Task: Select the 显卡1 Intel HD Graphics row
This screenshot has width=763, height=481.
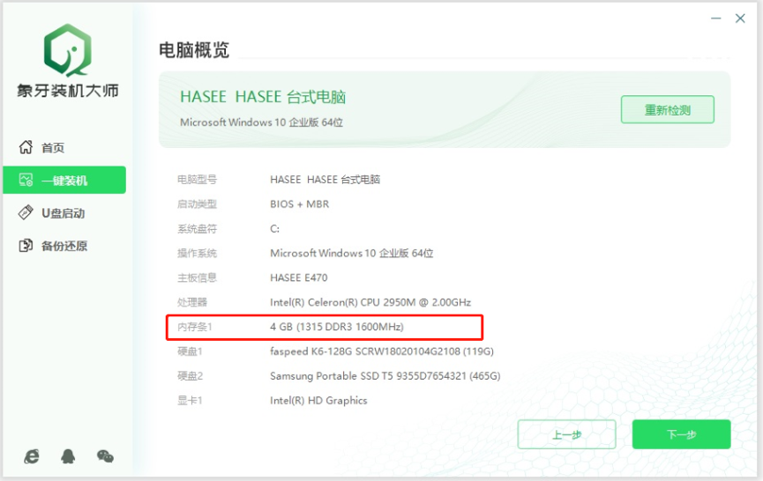Action: pyautogui.click(x=318, y=401)
